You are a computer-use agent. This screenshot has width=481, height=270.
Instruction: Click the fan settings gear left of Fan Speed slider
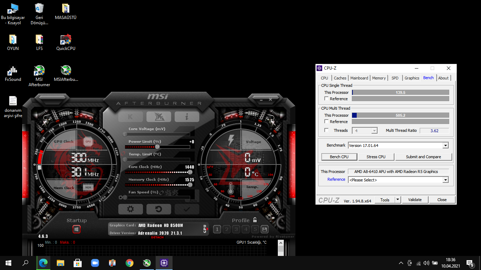(120, 198)
